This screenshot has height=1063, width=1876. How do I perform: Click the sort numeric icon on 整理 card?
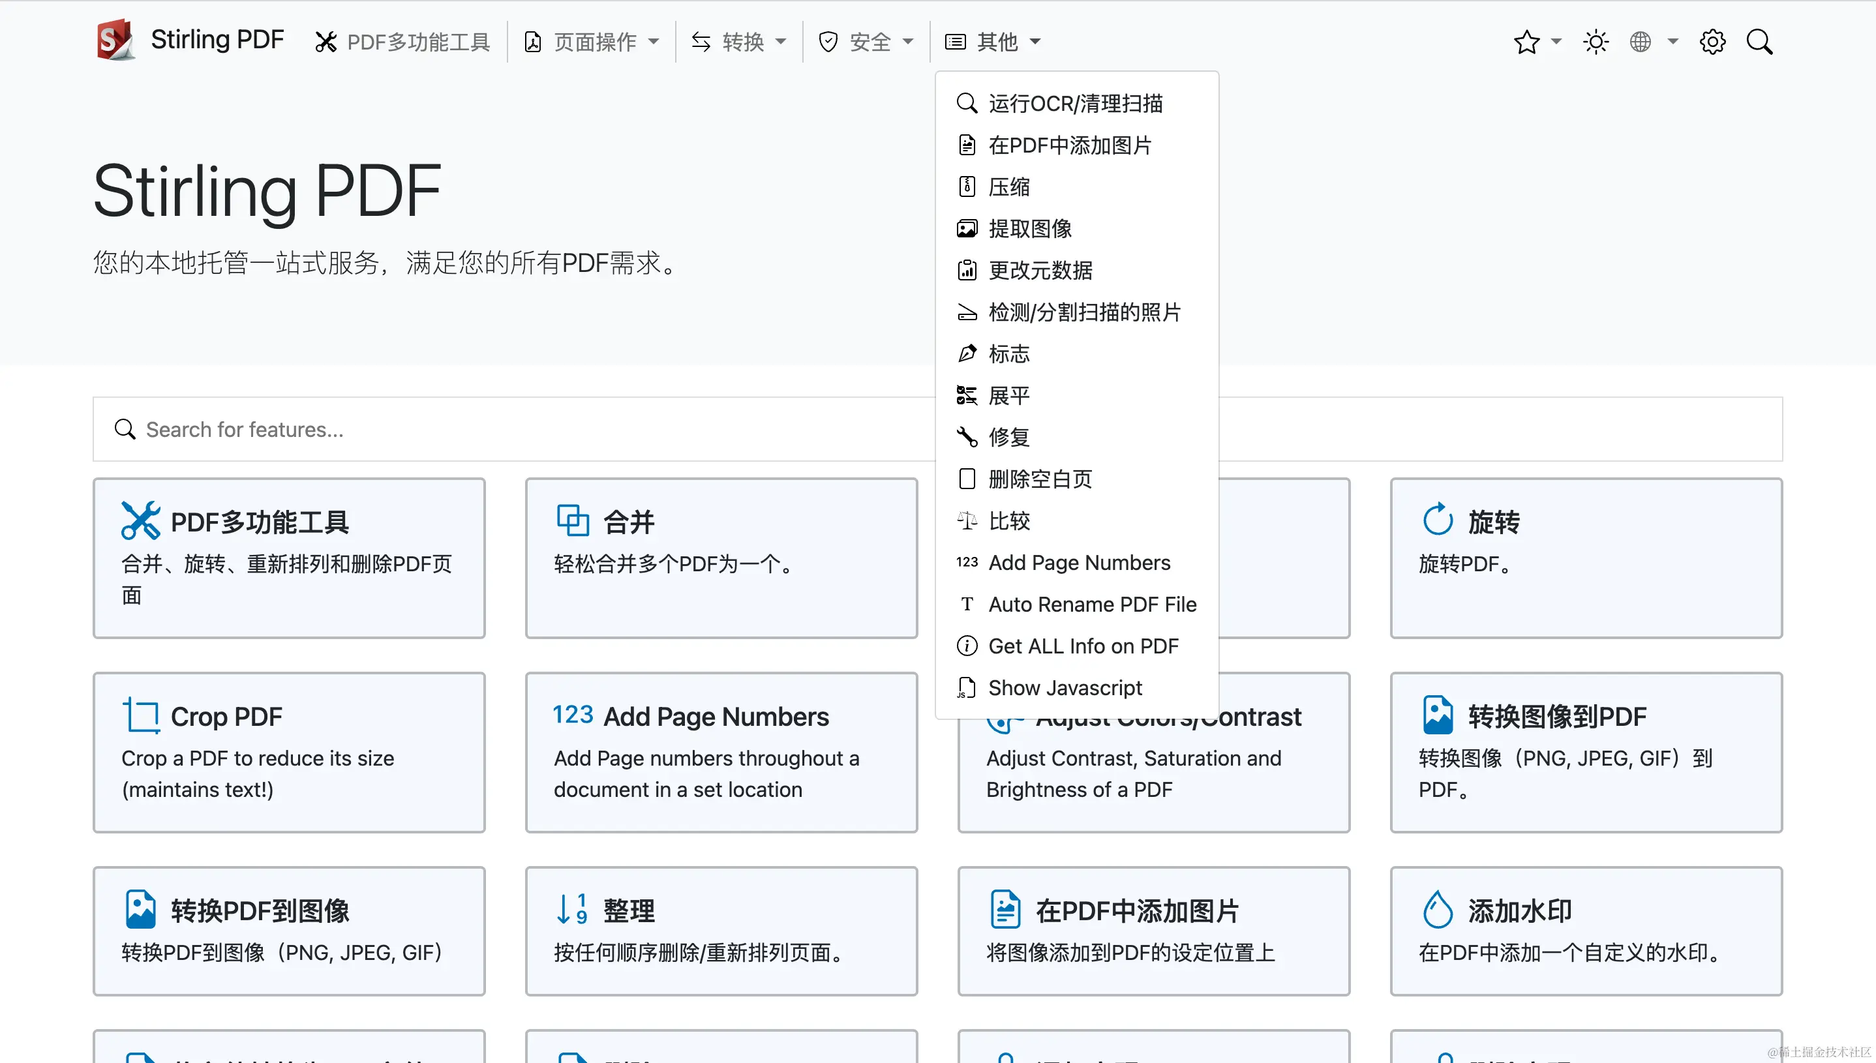573,909
